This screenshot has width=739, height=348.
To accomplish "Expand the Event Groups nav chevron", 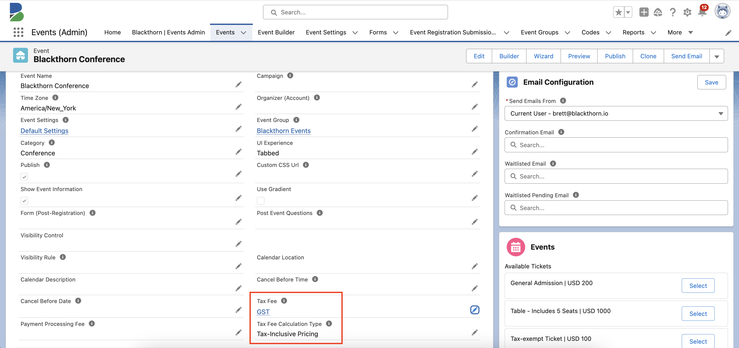I will (x=567, y=33).
